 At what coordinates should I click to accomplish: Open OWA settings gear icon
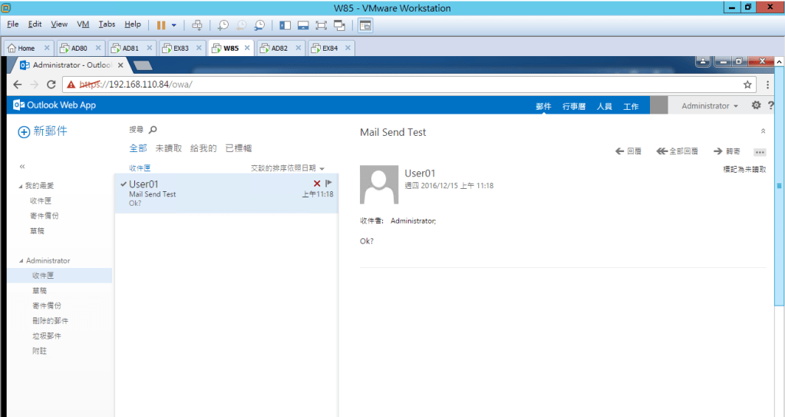click(x=756, y=106)
